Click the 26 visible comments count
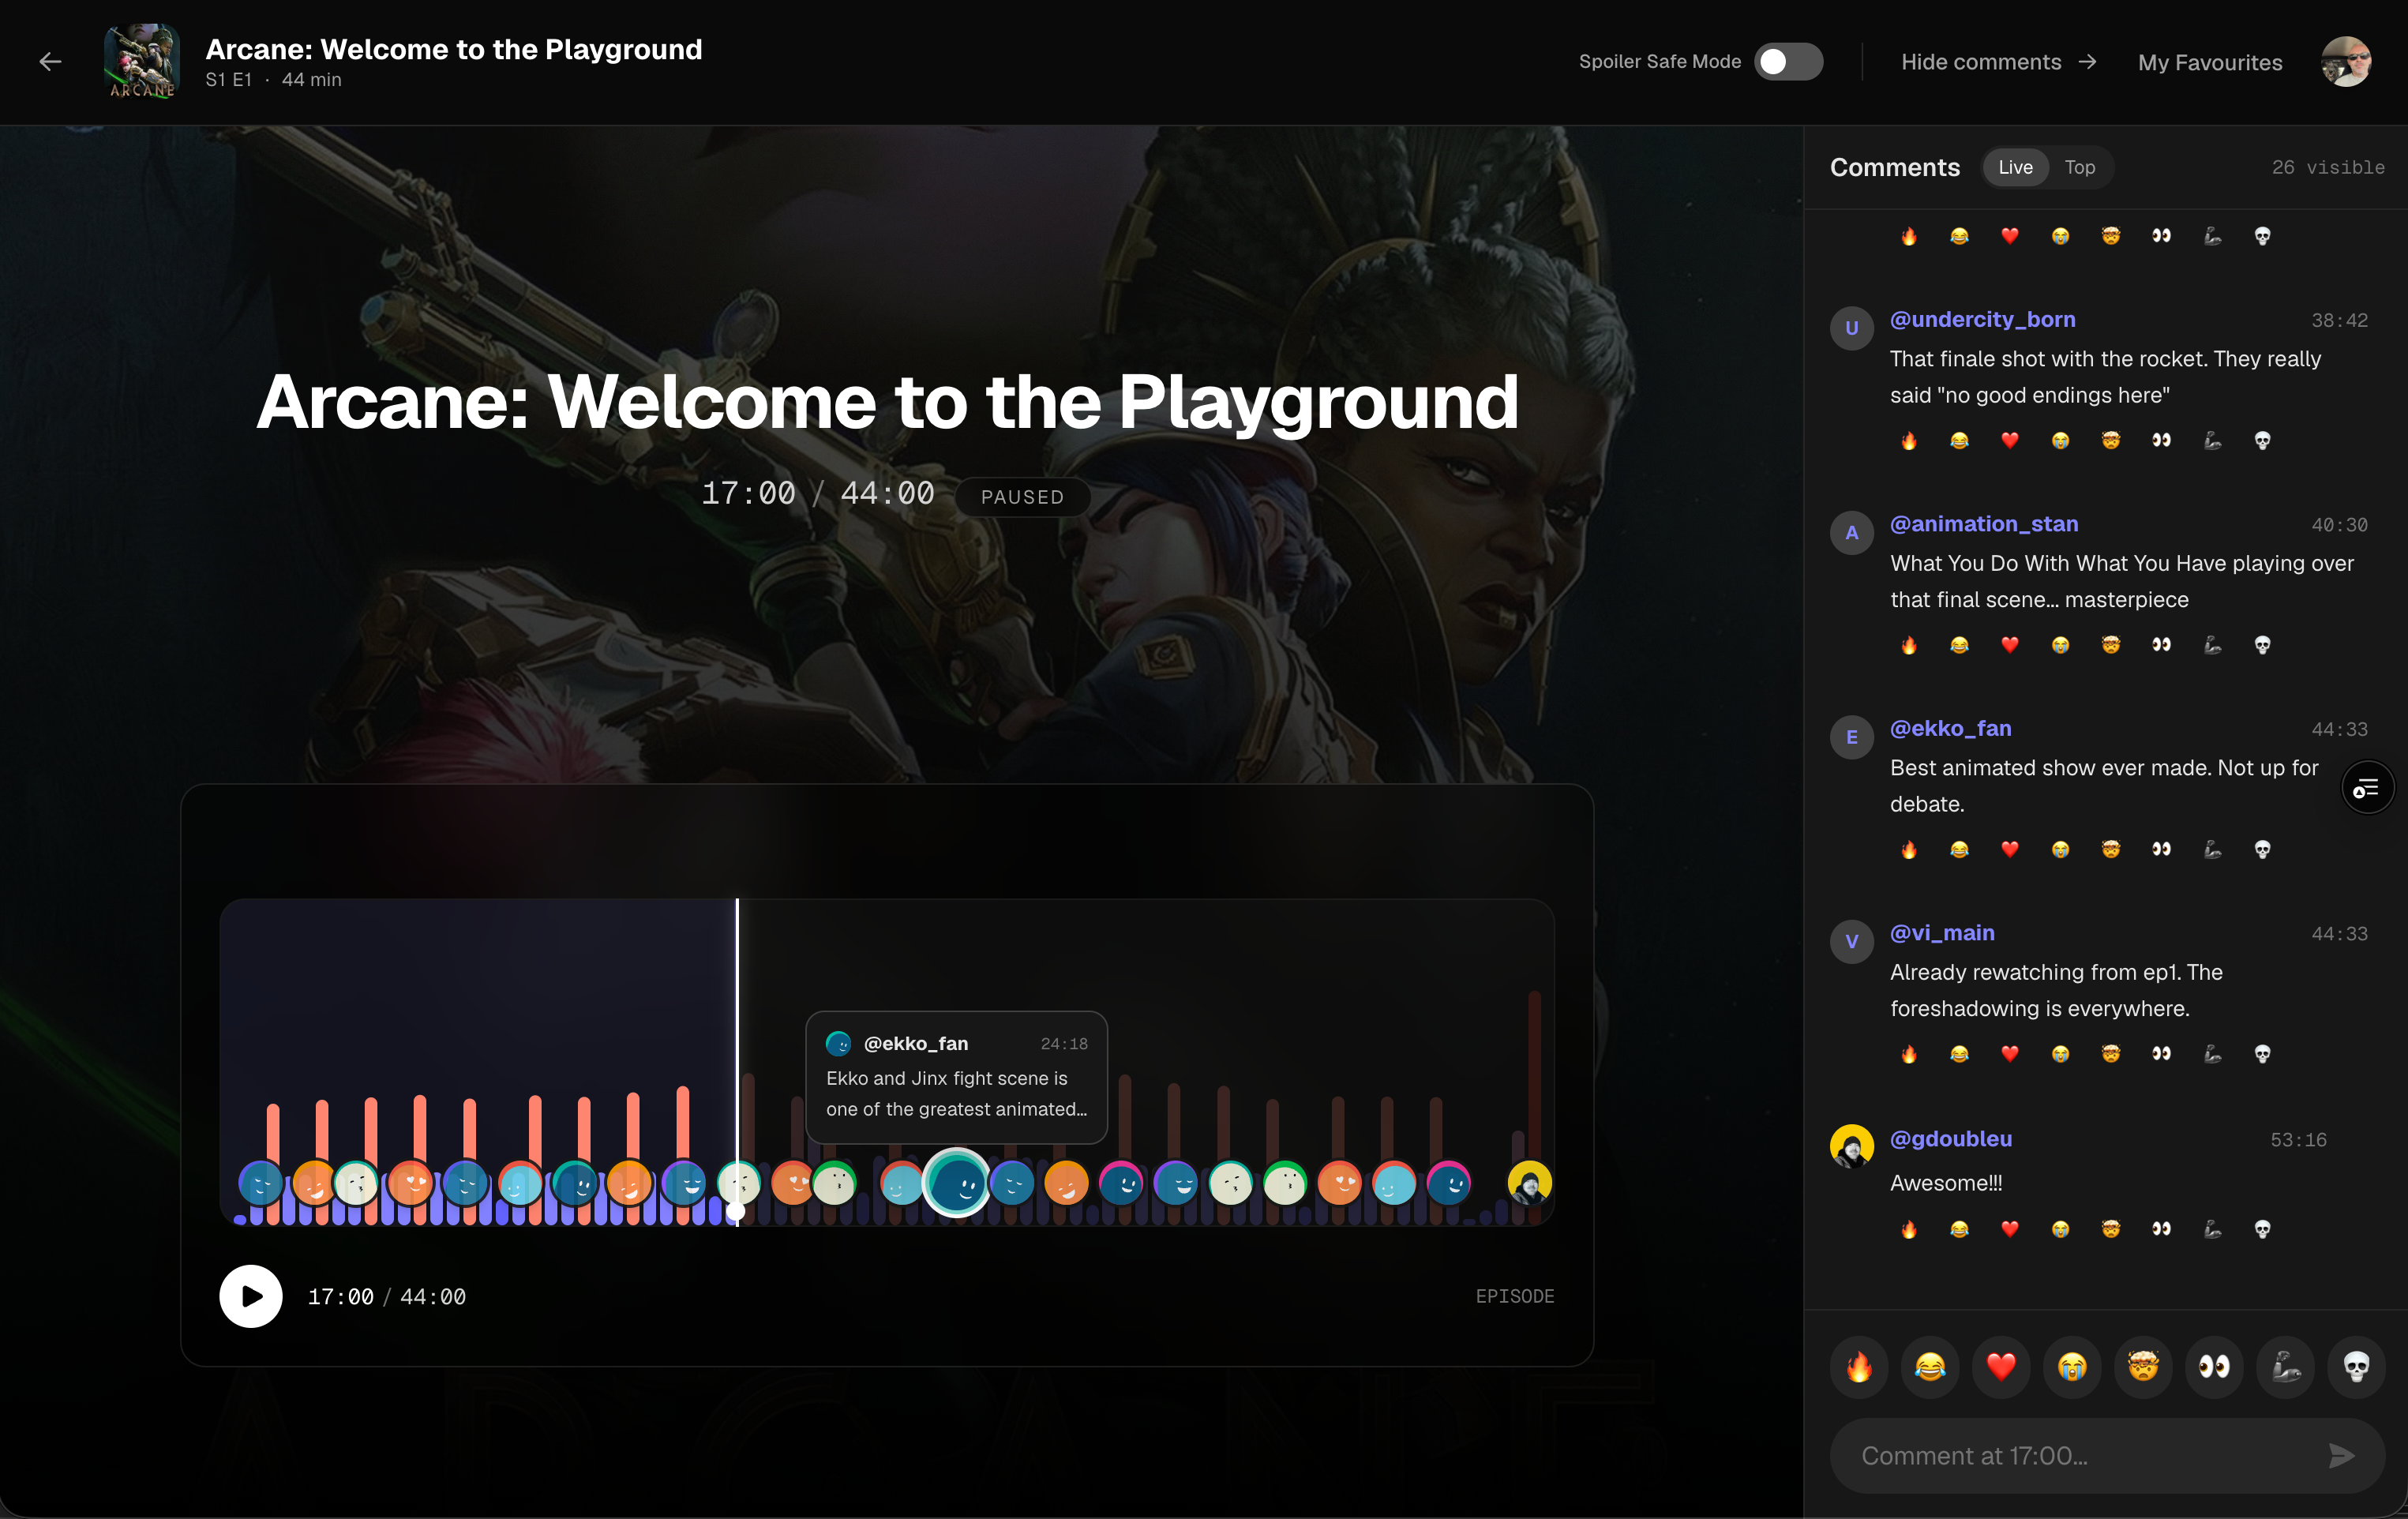 coord(2328,167)
